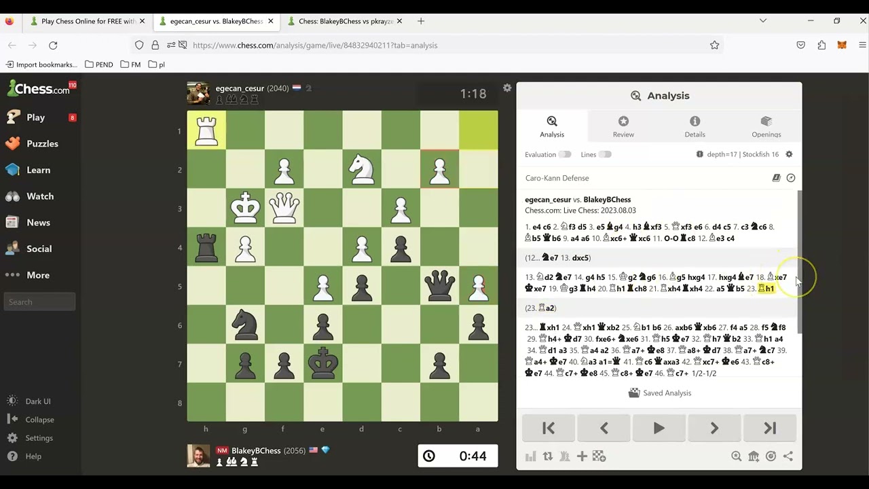Viewport: 869px width, 489px height.
Task: Reload the browser page
Action: click(x=53, y=45)
